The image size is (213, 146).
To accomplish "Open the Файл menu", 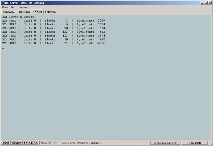I will coord(5,7).
